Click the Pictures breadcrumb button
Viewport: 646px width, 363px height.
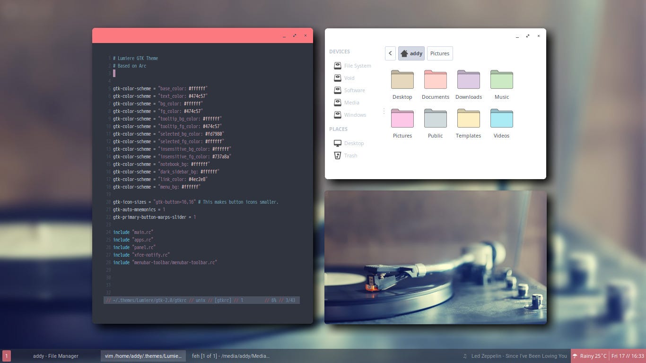[x=439, y=53]
